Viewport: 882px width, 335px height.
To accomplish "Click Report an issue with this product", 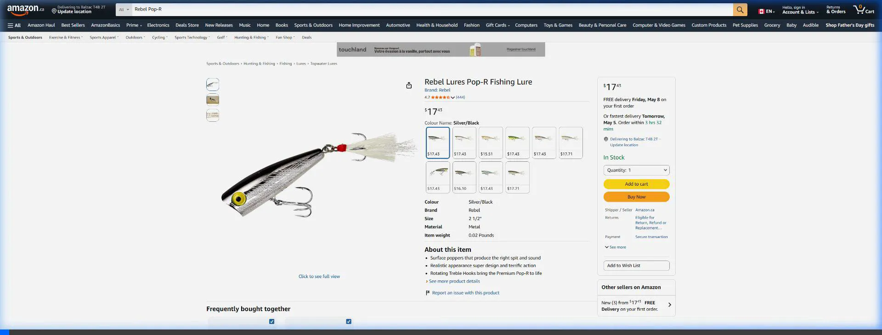I will (465, 293).
